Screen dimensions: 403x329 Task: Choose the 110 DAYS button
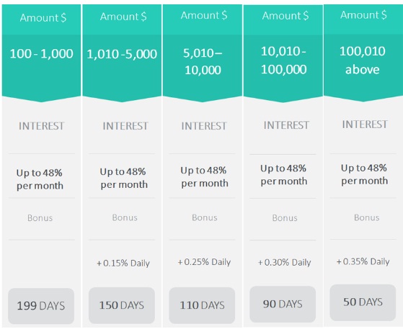click(x=202, y=305)
